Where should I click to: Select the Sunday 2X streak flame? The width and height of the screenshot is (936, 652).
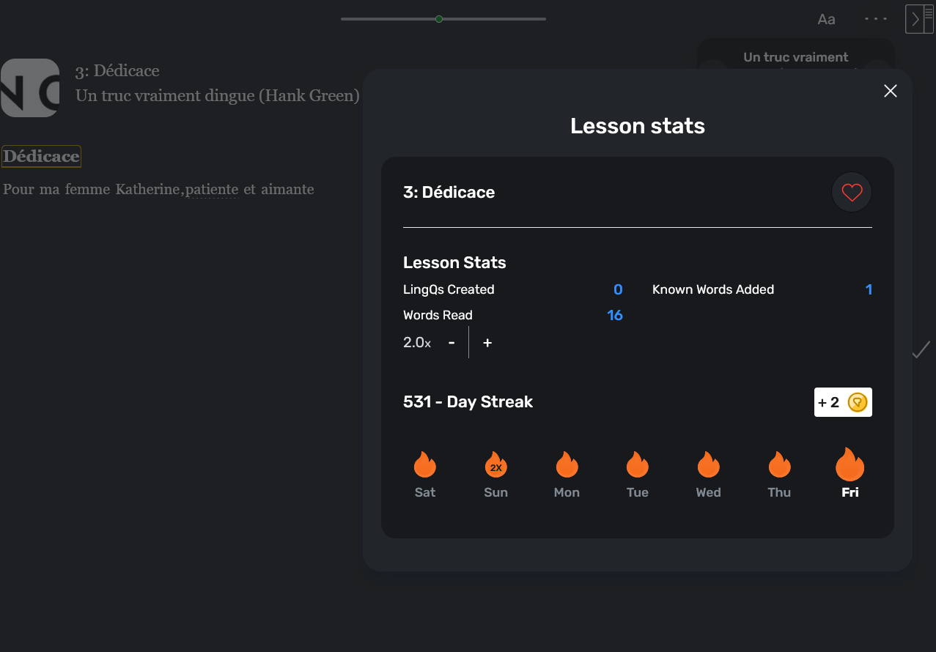coord(496,464)
